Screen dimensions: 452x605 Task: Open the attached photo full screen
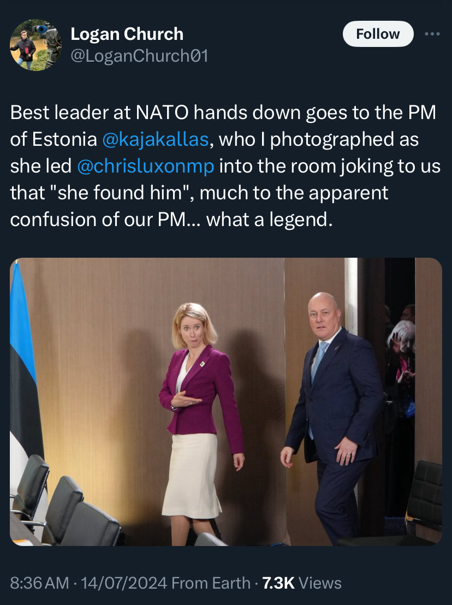click(226, 402)
